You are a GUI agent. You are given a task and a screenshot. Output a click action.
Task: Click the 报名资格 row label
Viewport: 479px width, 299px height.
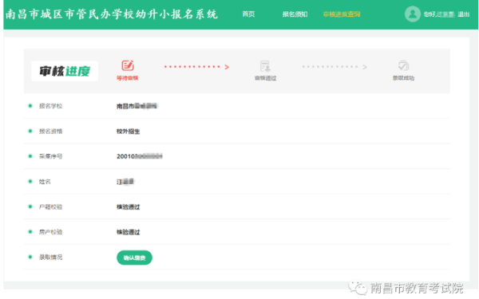click(x=51, y=132)
